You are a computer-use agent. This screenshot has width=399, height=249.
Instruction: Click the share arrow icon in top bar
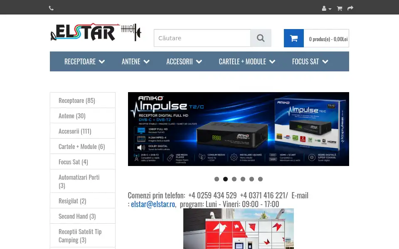[350, 8]
